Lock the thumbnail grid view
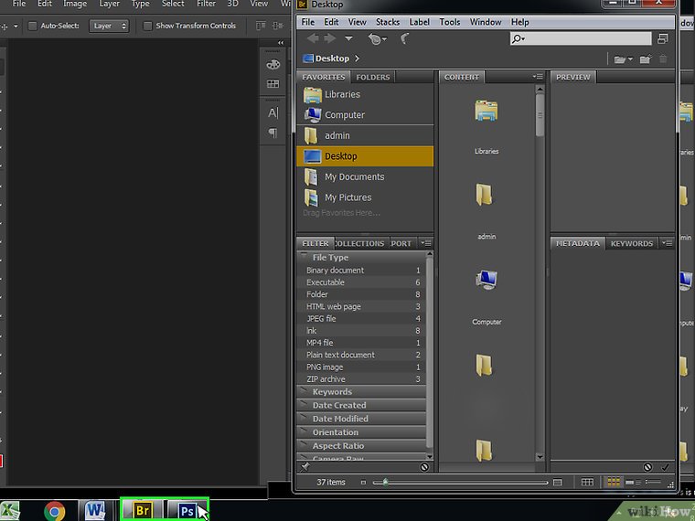Image resolution: width=695 pixels, height=521 pixels. coord(588,482)
